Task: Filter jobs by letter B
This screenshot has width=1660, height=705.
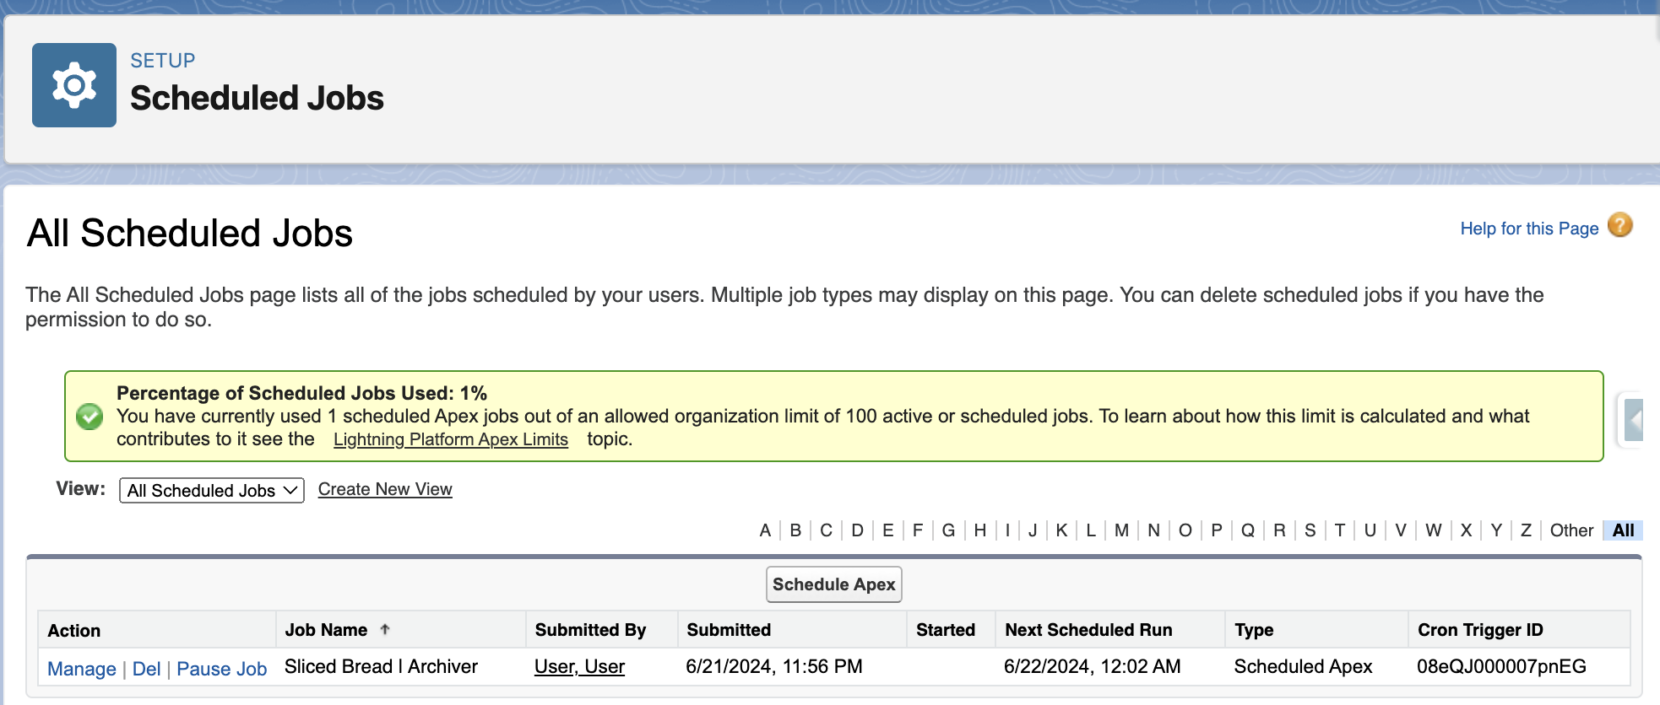Action: 795,530
